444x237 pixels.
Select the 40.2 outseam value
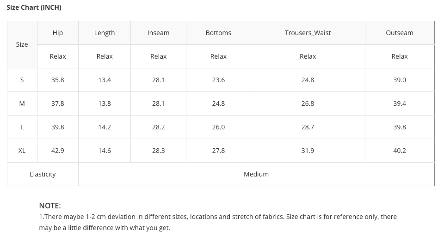(x=400, y=151)
